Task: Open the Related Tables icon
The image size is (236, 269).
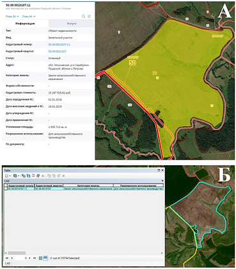Action: point(15,175)
